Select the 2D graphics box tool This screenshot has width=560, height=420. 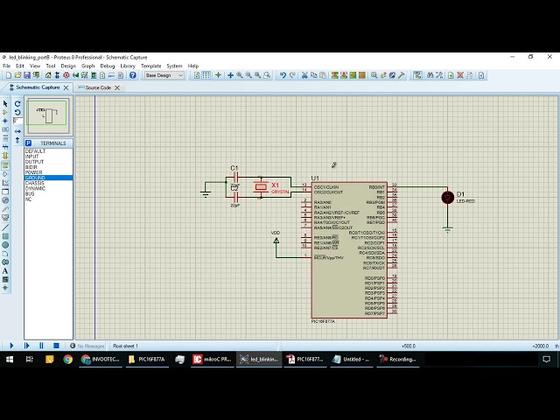pyautogui.click(x=5, y=236)
